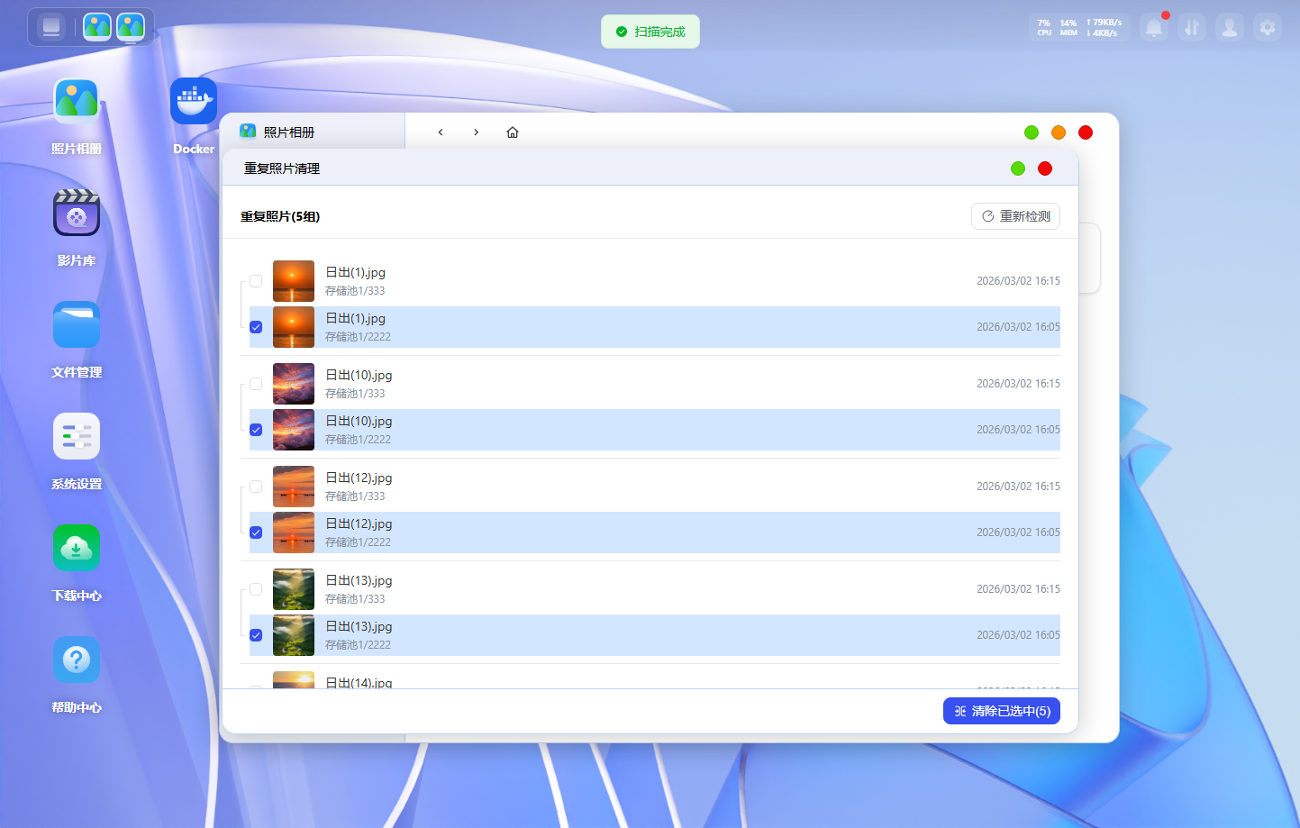
Task: Open the 照片相册 desktop icon
Action: (x=77, y=102)
